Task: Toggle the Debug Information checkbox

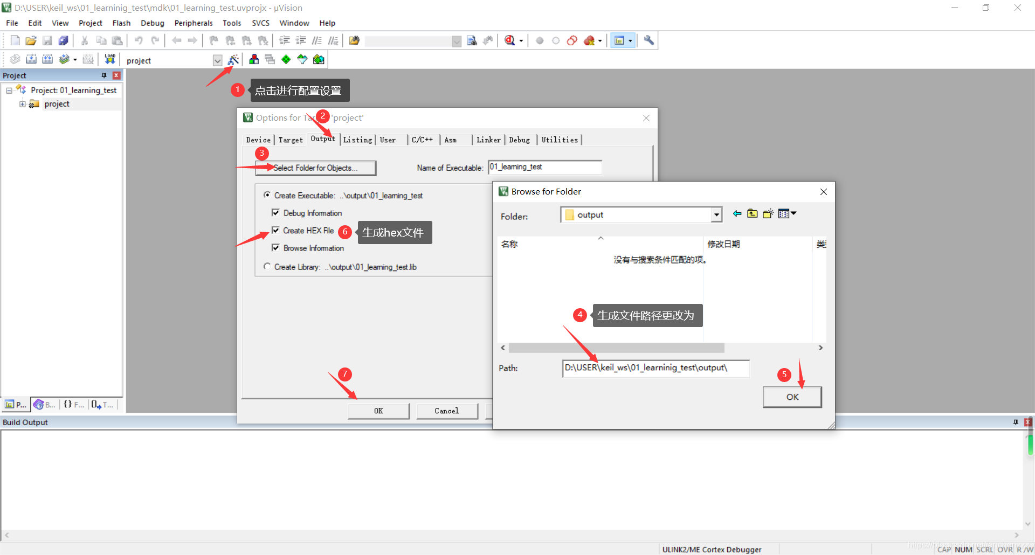Action: (x=275, y=213)
